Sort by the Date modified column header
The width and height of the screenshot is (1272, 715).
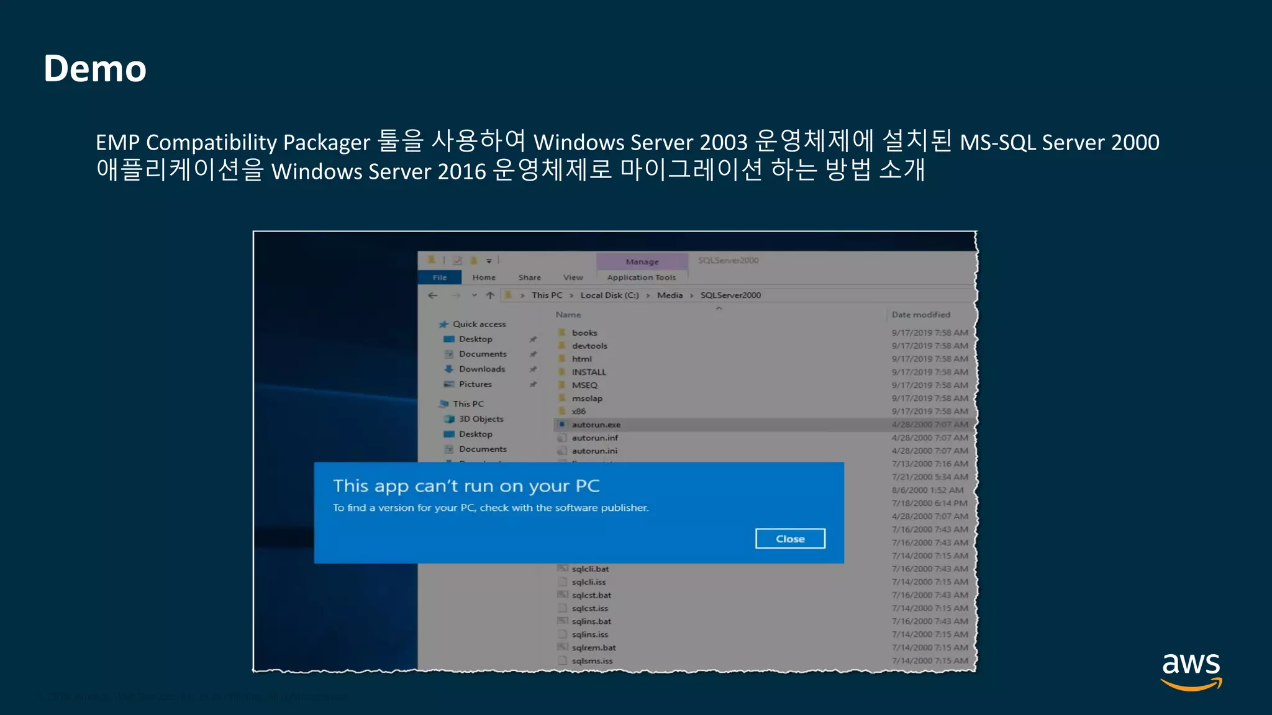point(921,315)
